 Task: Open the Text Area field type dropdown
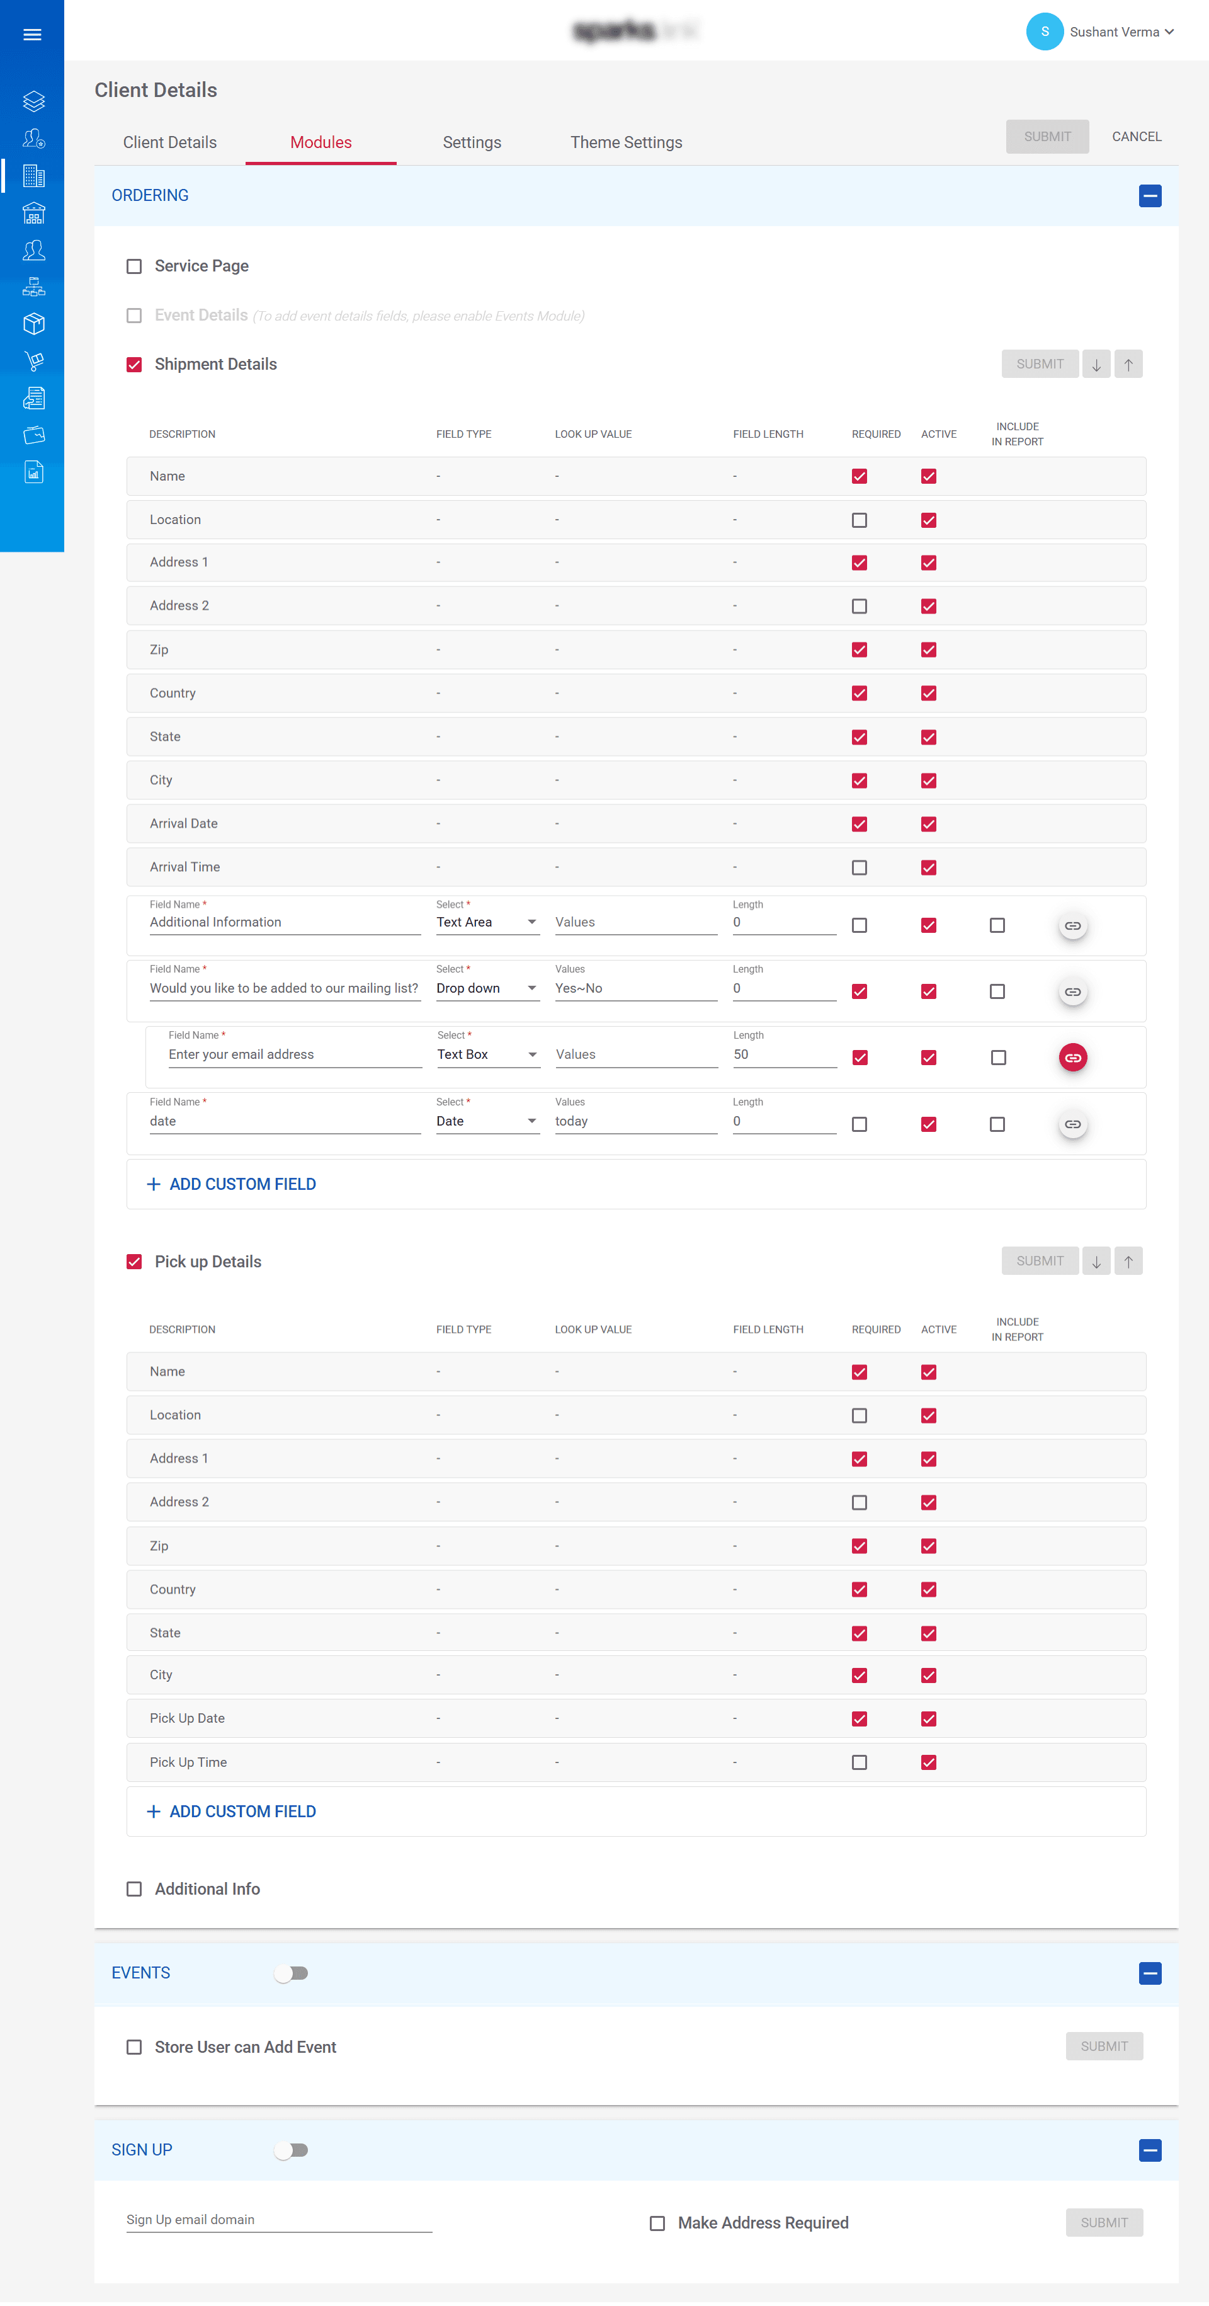[x=488, y=921]
